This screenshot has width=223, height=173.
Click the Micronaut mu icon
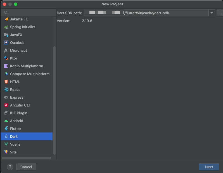coord(6,50)
